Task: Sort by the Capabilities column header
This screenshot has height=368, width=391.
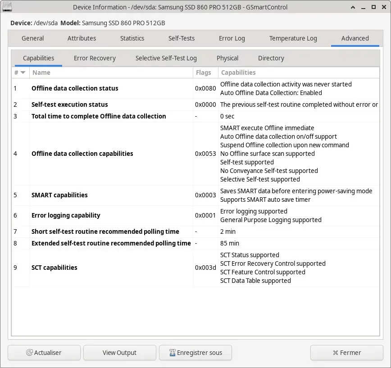Action: pos(299,73)
